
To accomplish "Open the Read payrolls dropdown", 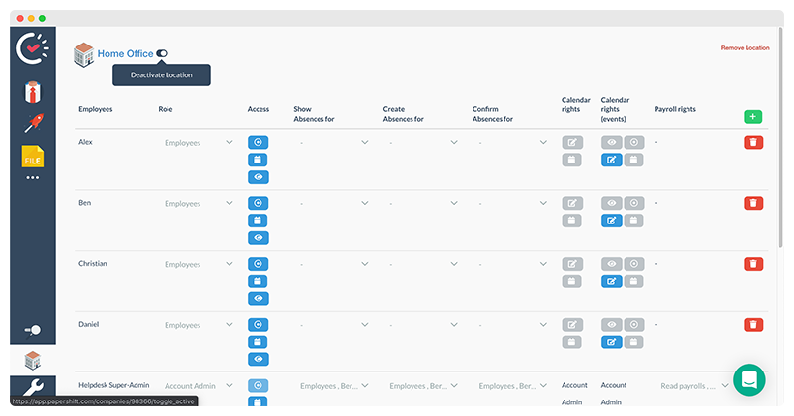I will pyautogui.click(x=693, y=386).
